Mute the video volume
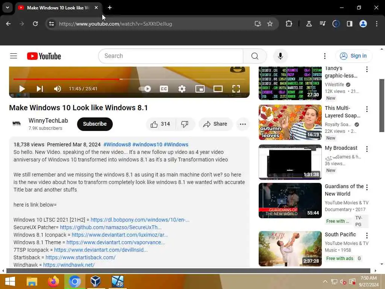Image resolution: width=385 pixels, height=289 pixels. [58, 89]
